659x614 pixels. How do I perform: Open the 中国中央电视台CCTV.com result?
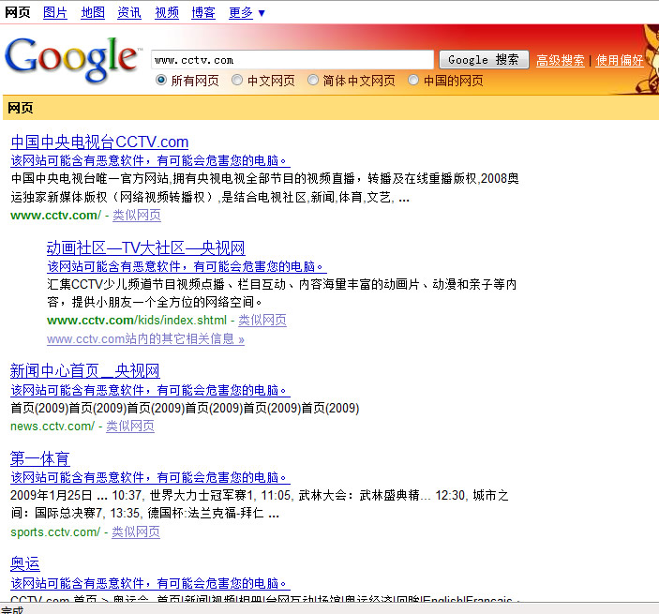tap(99, 142)
